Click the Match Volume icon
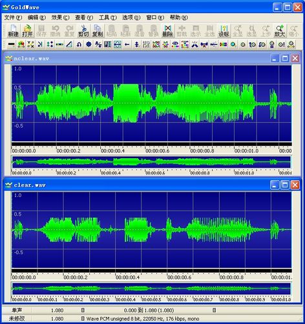305x324 pixels. point(271,45)
